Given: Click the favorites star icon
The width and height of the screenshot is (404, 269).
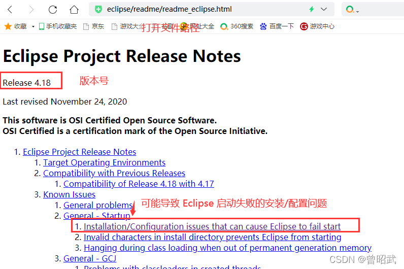Looking at the screenshot, I should point(8,26).
